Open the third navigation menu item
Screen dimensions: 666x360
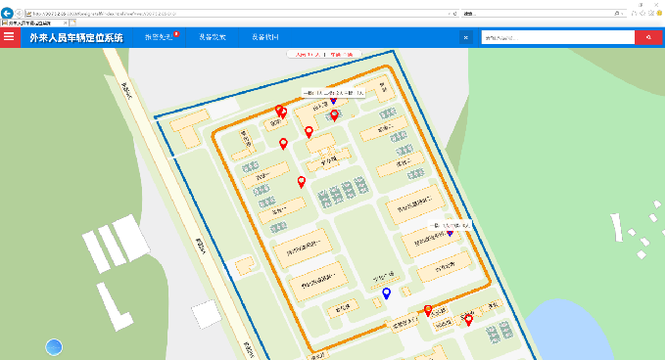point(265,37)
